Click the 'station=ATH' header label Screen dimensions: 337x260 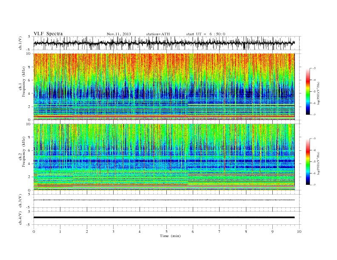(158, 34)
